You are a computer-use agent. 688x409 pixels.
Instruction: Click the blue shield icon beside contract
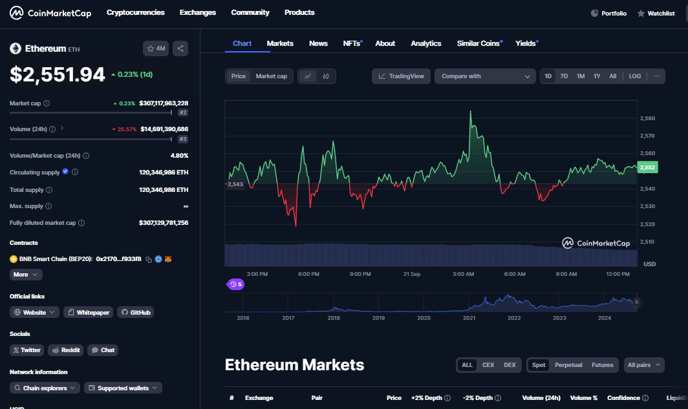158,259
